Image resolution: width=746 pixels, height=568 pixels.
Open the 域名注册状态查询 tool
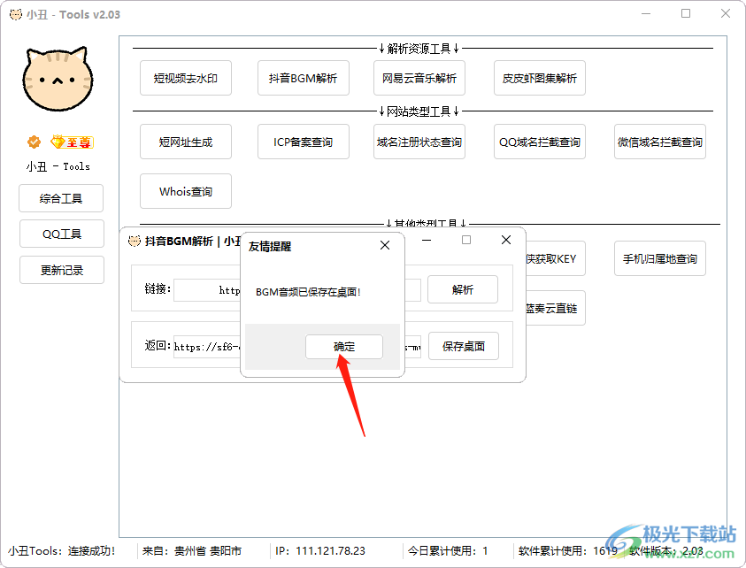pyautogui.click(x=419, y=142)
